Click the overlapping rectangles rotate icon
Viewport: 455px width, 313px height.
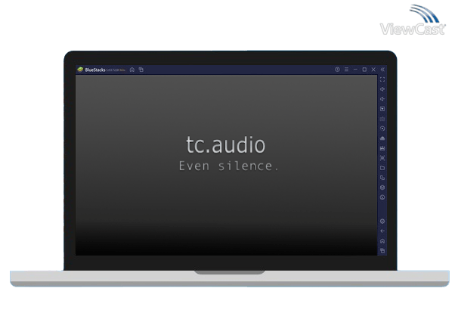coord(382,178)
